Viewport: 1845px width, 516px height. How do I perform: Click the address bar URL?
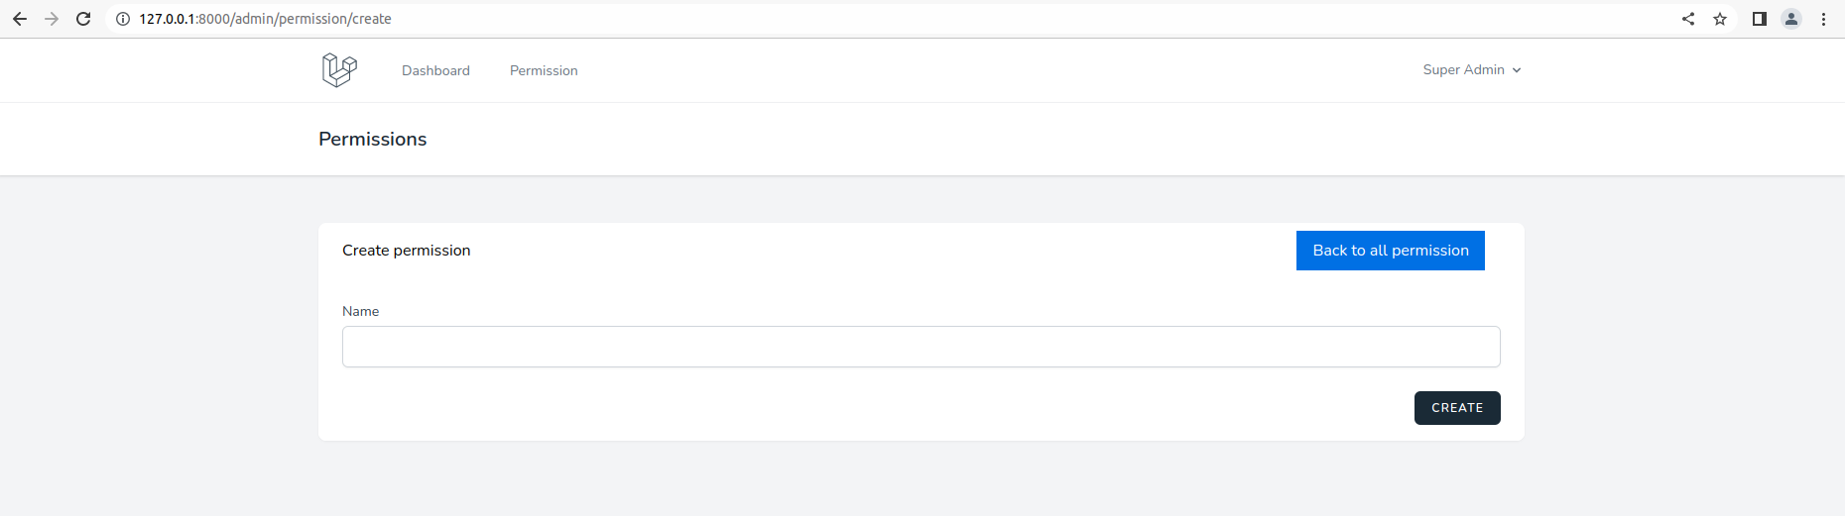pos(265,19)
